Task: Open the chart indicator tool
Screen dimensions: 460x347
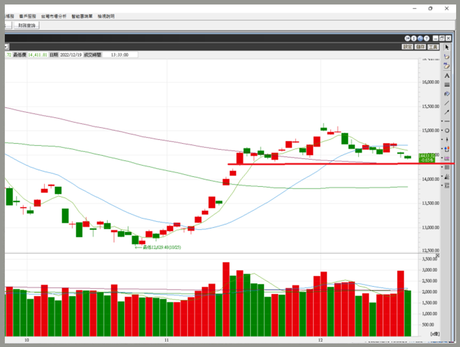Action: tap(447, 158)
